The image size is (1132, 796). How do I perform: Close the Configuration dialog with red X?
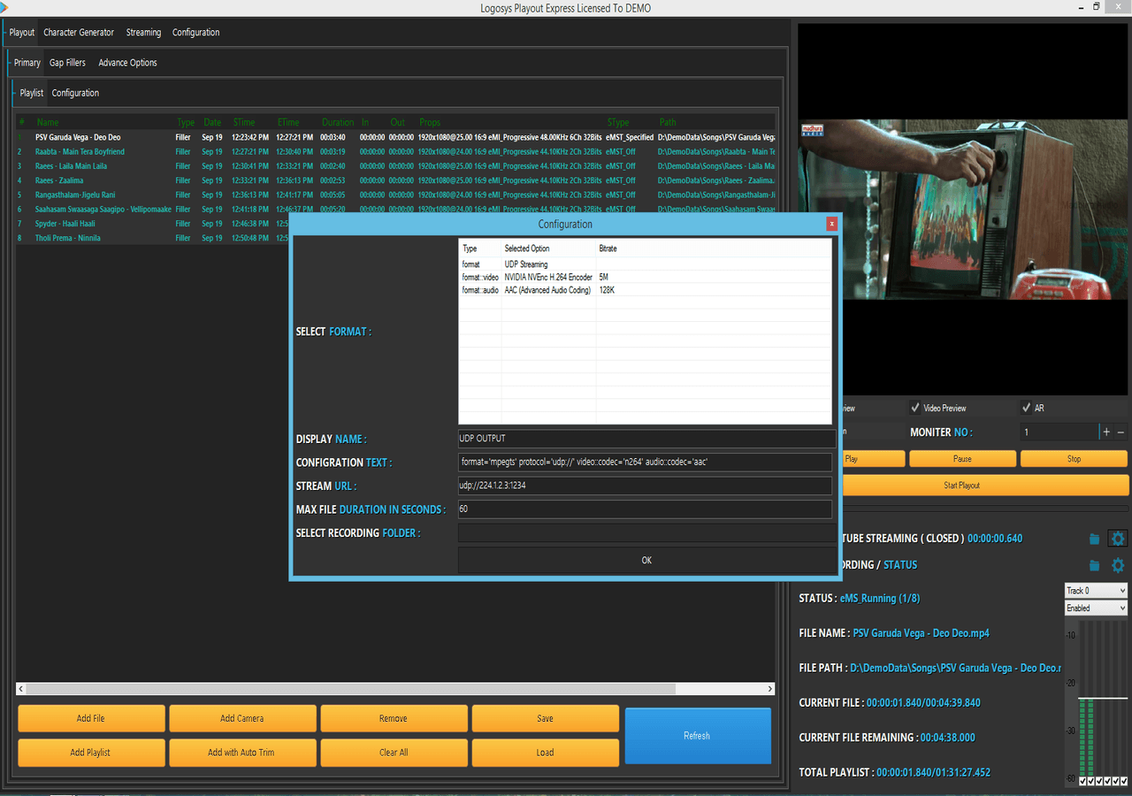click(831, 225)
